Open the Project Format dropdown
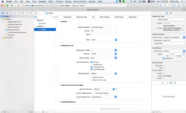The height and width of the screenshot is (113, 186). (x=174, y=37)
